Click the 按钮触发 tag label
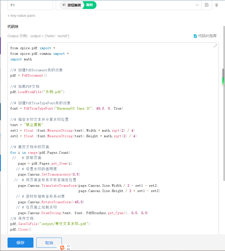Image resolution: width=225 pixels, height=251 pixels. [x=74, y=5]
